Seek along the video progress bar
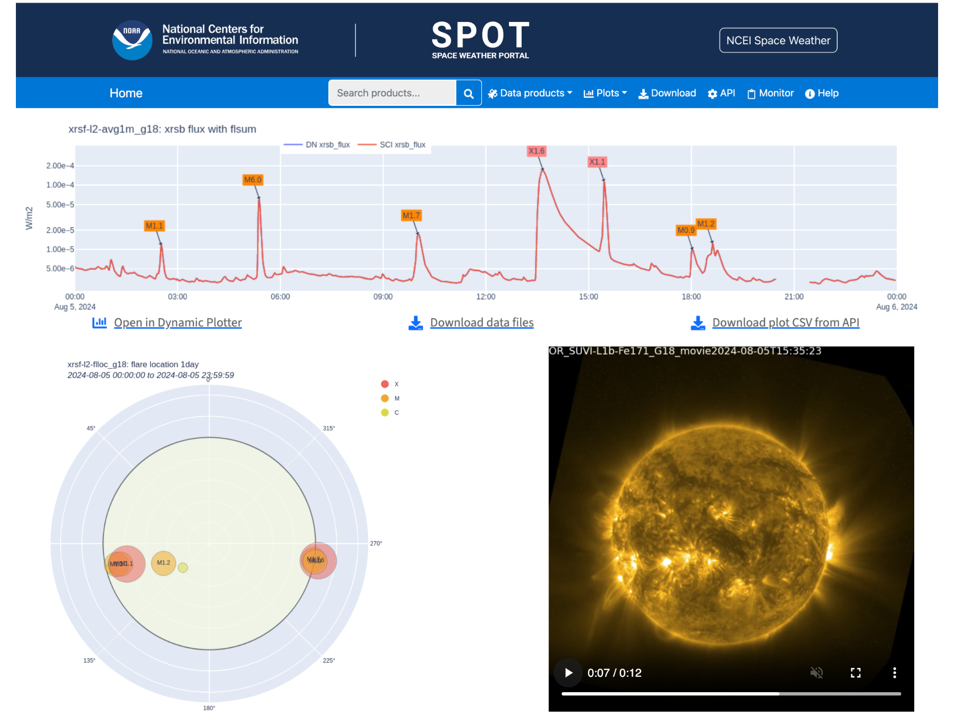The height and width of the screenshot is (715, 954). tap(731, 694)
